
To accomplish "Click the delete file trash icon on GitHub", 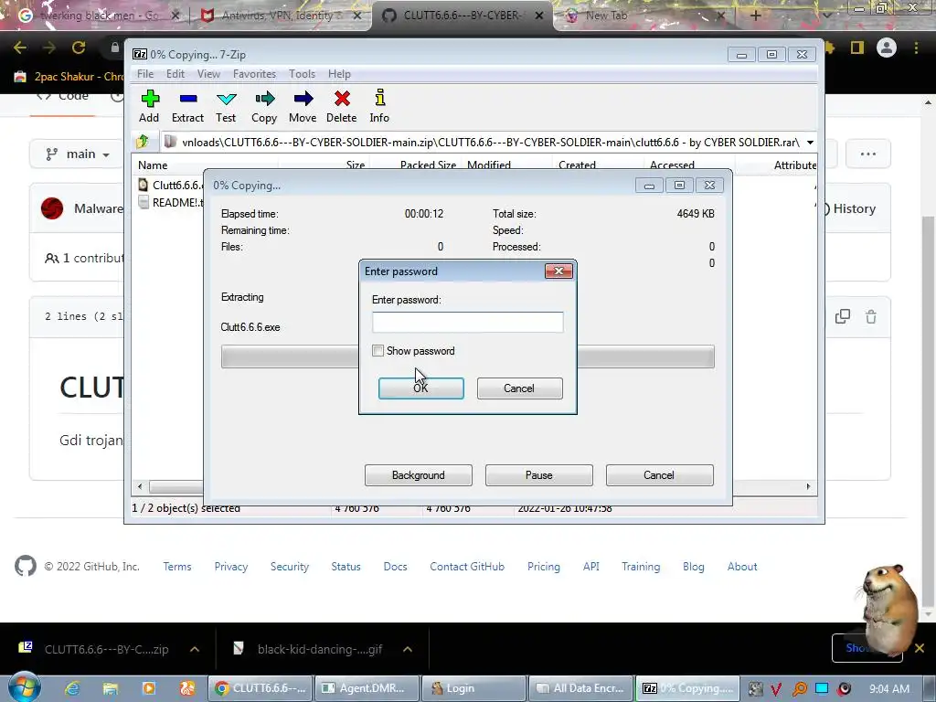I will coord(871,316).
